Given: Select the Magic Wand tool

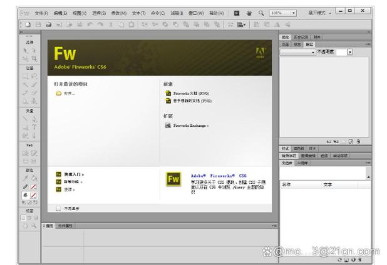Looking at the screenshot, I should click(x=26, y=85).
